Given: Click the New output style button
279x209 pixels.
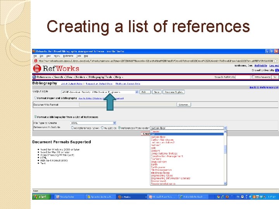Looking at the screenshot, I should tap(157, 92).
